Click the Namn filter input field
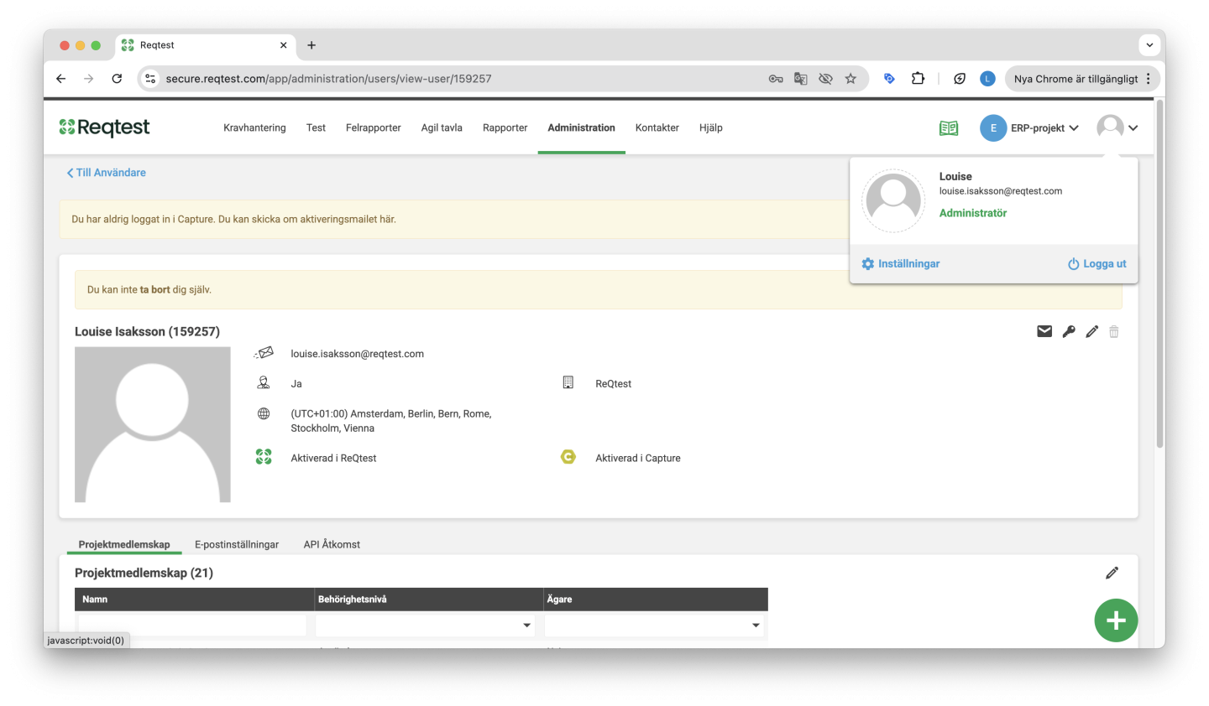 [192, 625]
